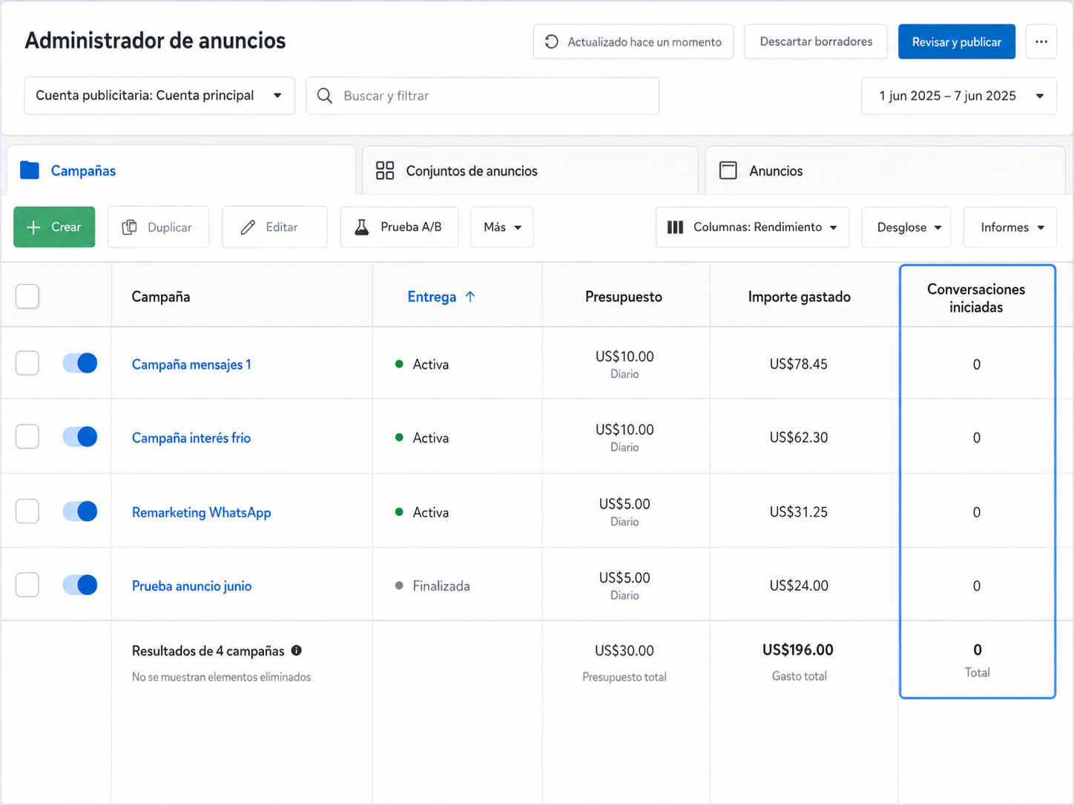The image size is (1074, 805).
Task: Open the Campaña mensajes 1 link
Action: point(191,364)
